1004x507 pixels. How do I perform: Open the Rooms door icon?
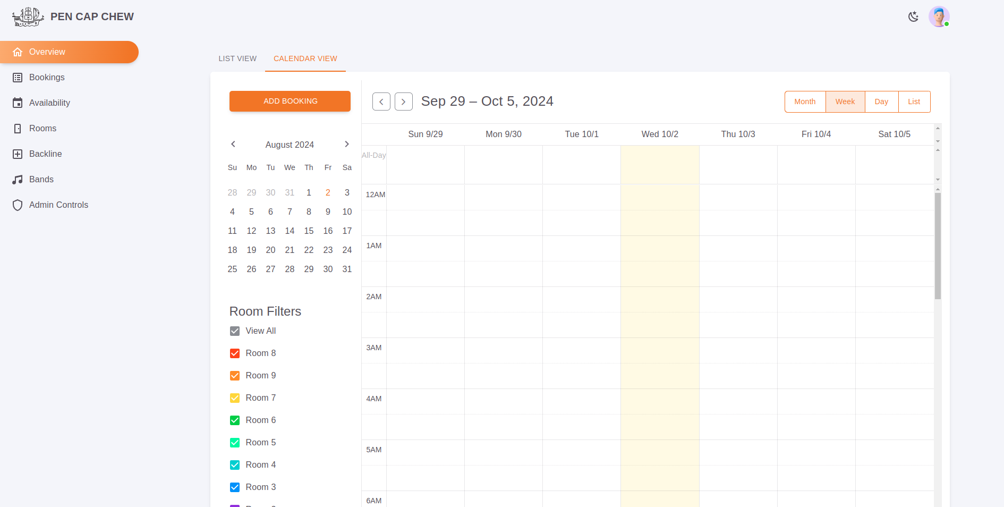[x=18, y=129]
